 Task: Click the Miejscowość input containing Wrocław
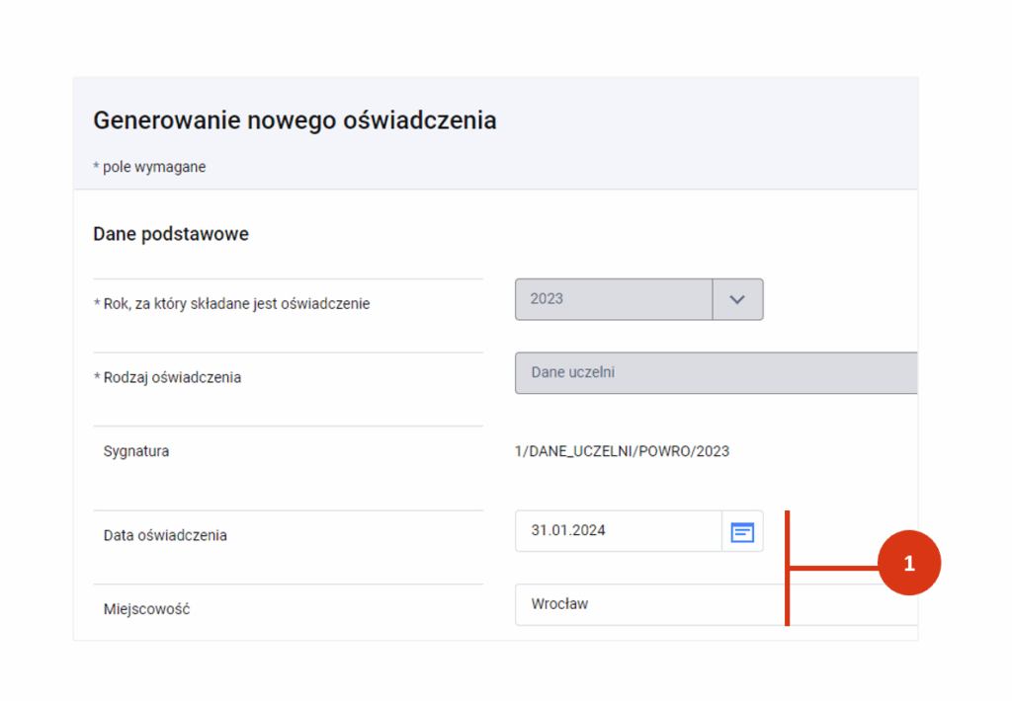tap(716, 604)
